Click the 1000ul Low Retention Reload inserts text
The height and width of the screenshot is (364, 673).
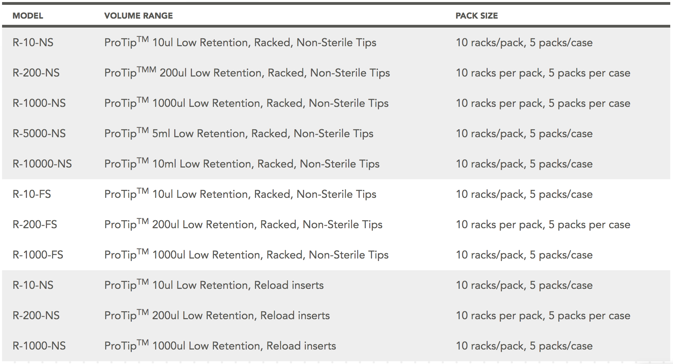pos(220,346)
